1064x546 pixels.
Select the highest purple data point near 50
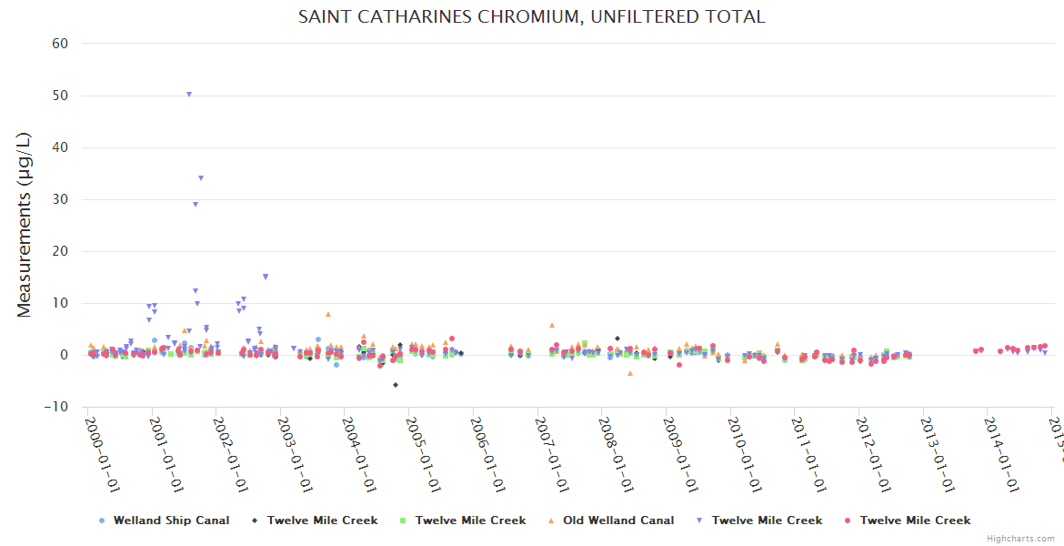189,94
